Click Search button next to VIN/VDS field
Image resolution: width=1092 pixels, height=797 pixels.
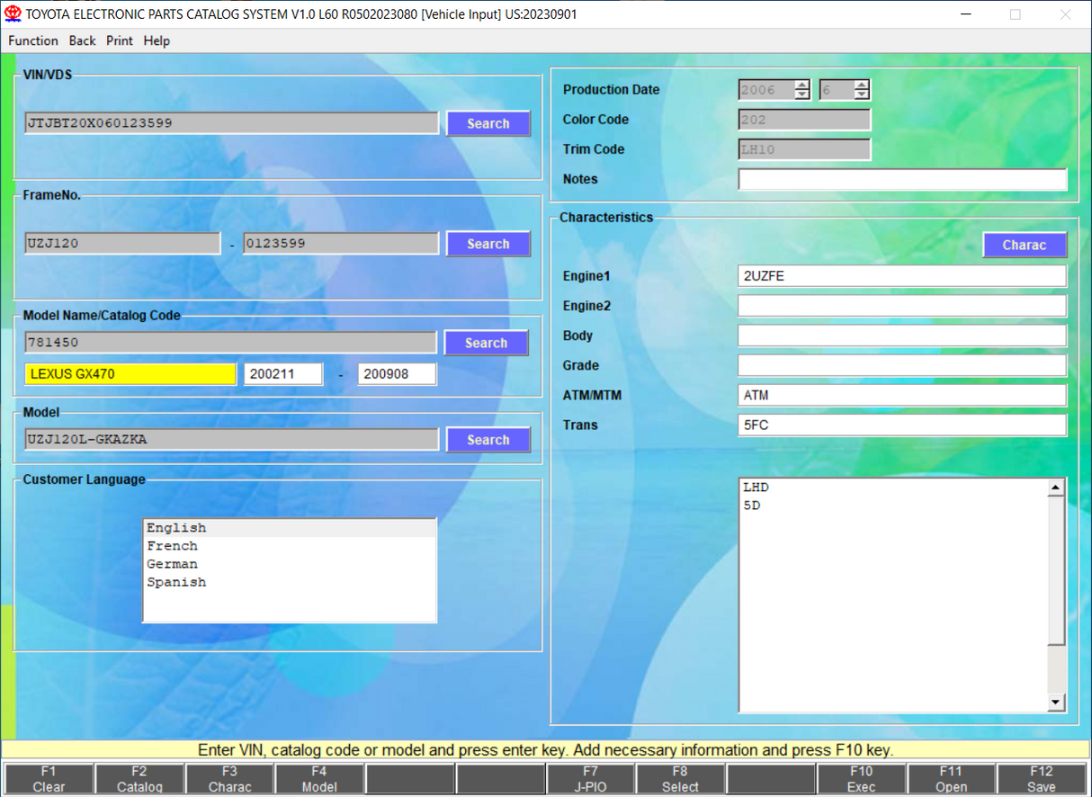point(488,123)
